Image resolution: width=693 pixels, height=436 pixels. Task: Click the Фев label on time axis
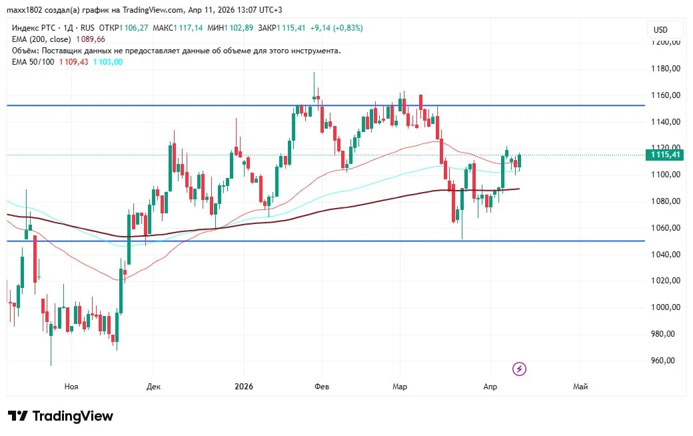[322, 386]
